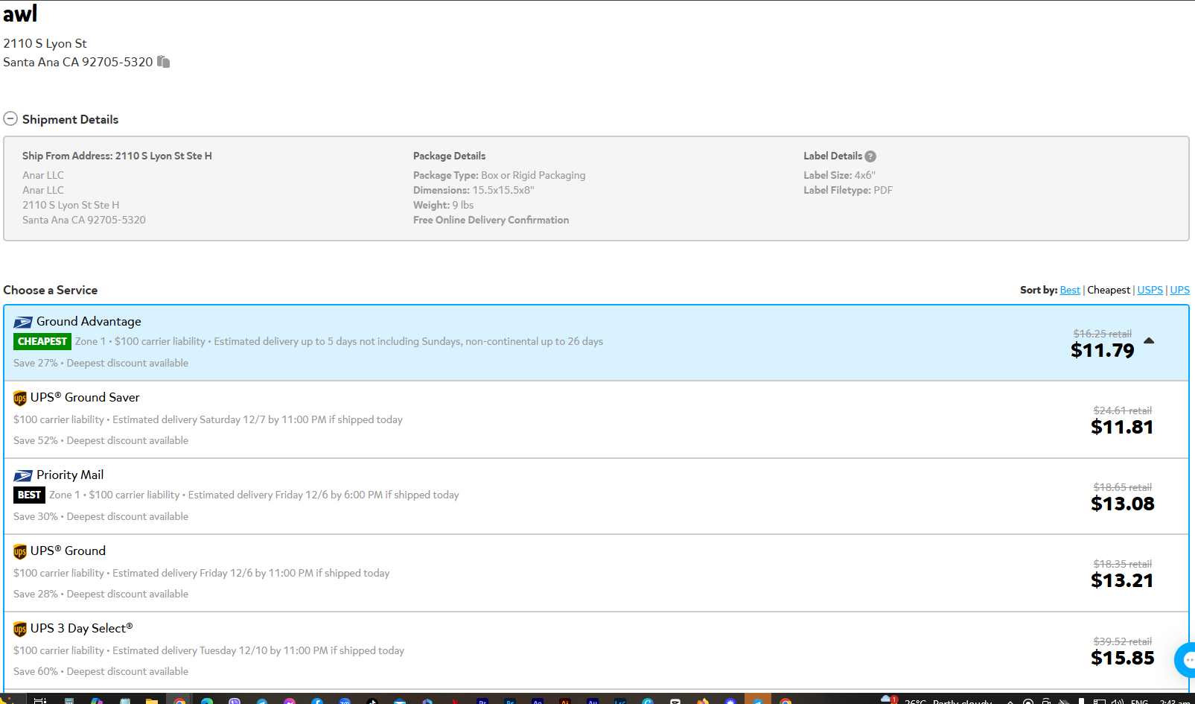Click the Choose a Service heading
The image size is (1195, 704).
coord(50,290)
